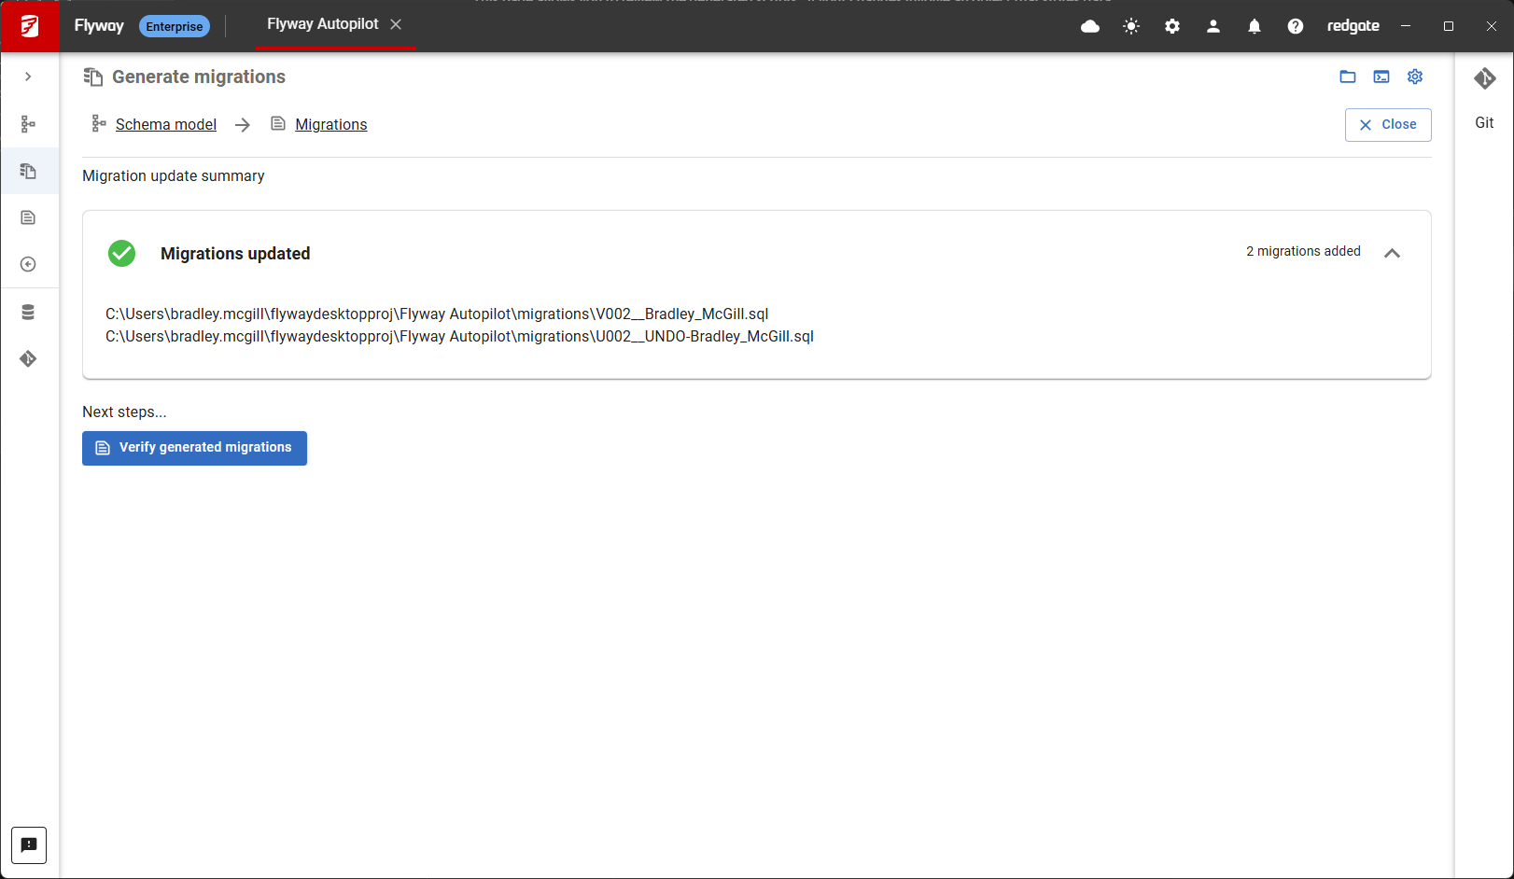Open the database sidebar icon
1514x879 pixels.
pyautogui.click(x=28, y=312)
